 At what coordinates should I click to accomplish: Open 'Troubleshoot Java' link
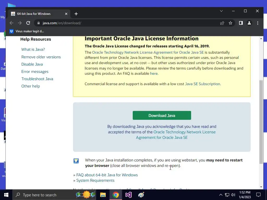[37, 79]
